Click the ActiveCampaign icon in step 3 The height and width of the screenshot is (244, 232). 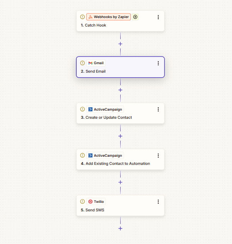pyautogui.click(x=90, y=109)
